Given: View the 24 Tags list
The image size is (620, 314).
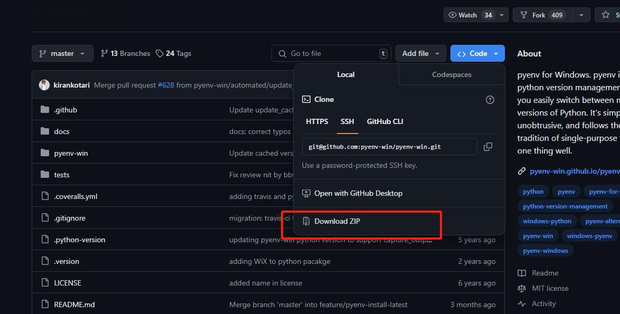Looking at the screenshot, I should [x=174, y=53].
